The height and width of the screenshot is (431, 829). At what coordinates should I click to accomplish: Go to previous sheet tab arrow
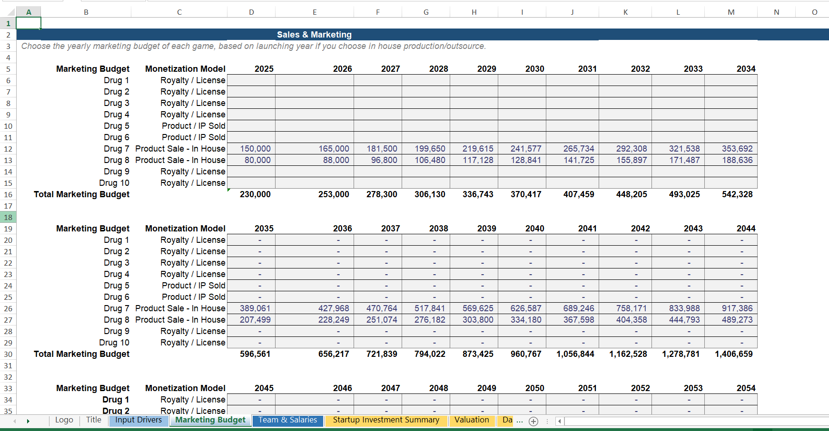pos(15,421)
